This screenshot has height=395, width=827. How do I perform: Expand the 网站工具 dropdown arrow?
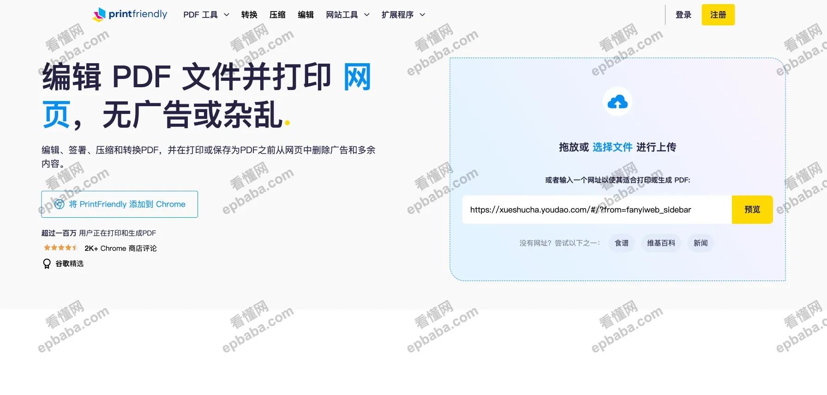(x=367, y=15)
